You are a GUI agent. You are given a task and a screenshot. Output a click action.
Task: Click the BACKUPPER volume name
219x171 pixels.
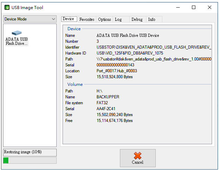tap(108, 97)
